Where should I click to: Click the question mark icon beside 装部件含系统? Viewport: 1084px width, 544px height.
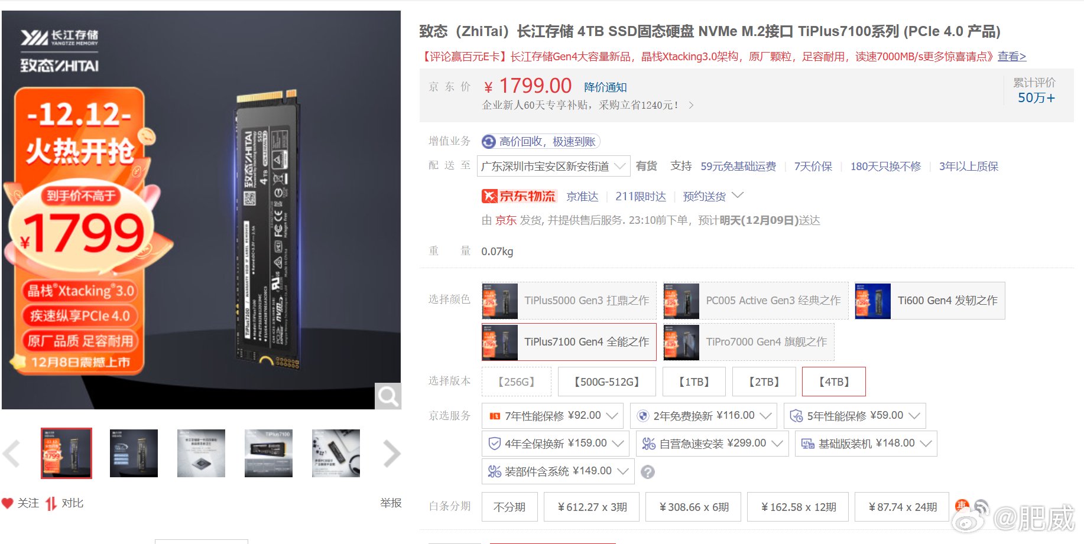click(x=648, y=472)
